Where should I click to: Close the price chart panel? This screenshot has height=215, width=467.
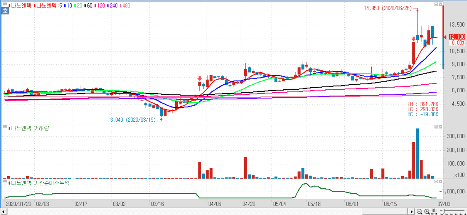pyautogui.click(x=440, y=4)
